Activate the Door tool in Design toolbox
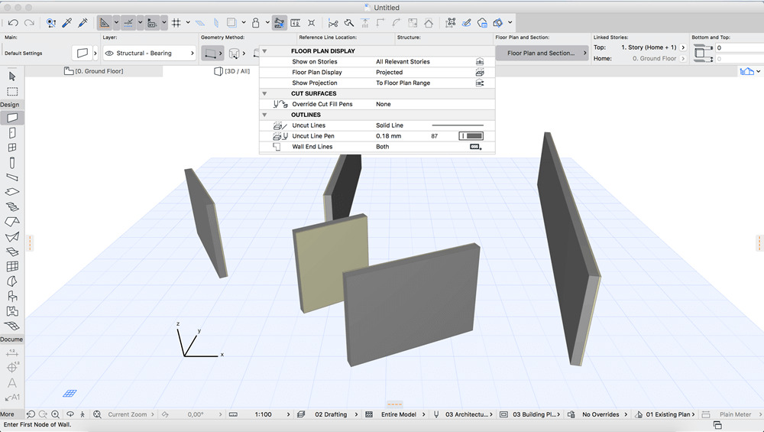764x432 pixels. (12, 133)
